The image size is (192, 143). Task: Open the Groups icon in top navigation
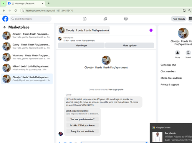pos(126,19)
